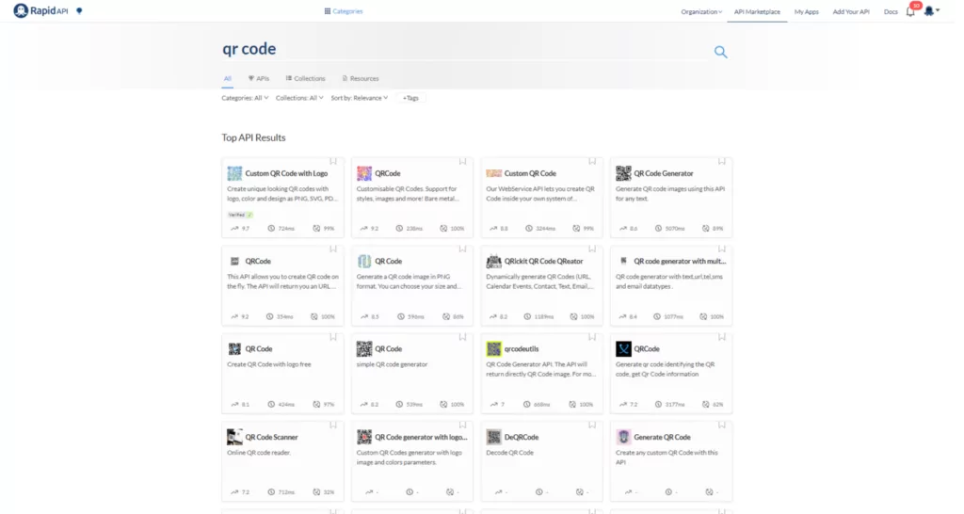Viewport: 964px width, 514px height.
Task: Click the qrcodeutils API icon
Action: [x=493, y=348]
